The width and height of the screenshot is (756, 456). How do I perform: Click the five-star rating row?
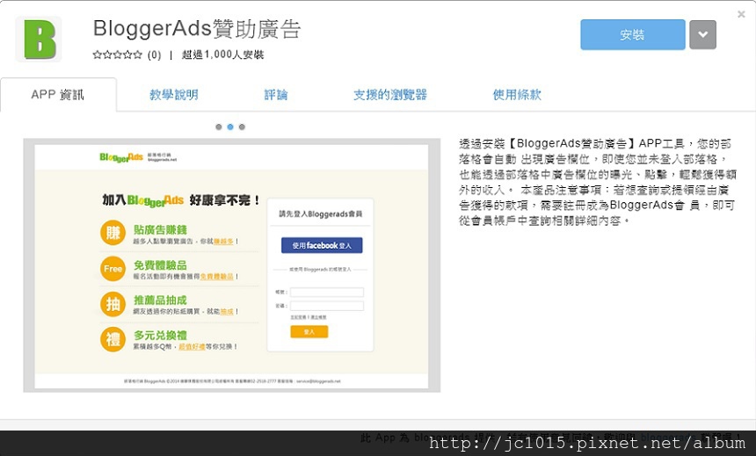tap(117, 54)
